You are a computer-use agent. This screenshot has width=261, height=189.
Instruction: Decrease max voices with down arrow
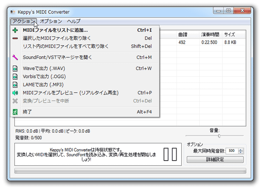tap(241, 152)
